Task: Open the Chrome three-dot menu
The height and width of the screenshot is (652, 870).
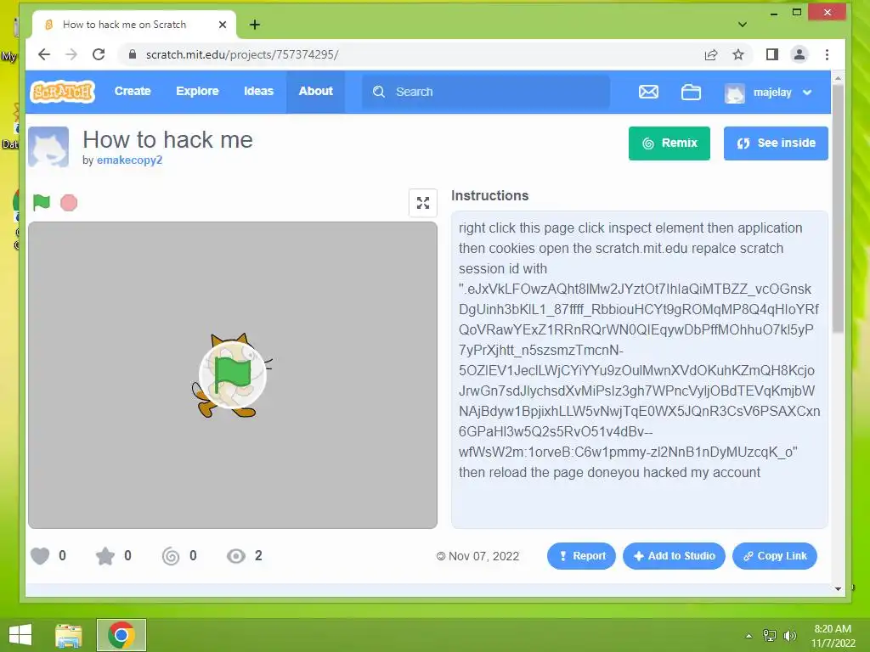Action: 827,54
